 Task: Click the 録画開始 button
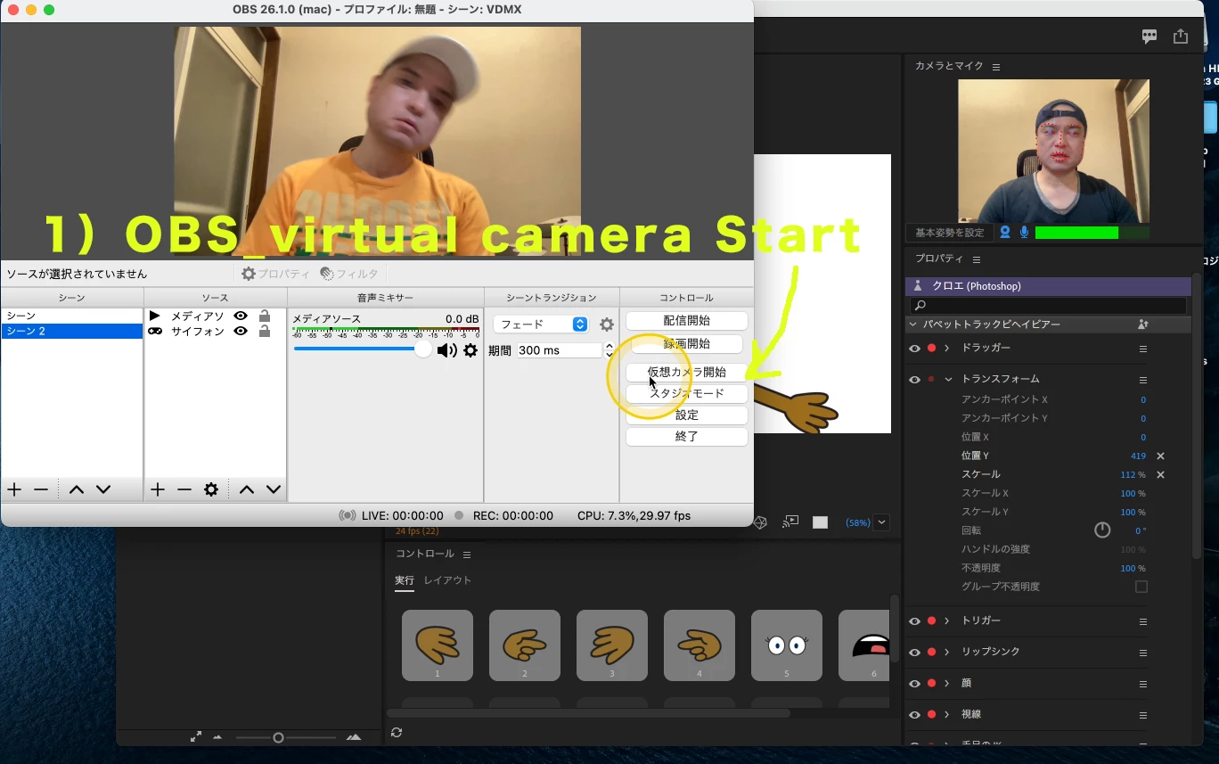[687, 343]
